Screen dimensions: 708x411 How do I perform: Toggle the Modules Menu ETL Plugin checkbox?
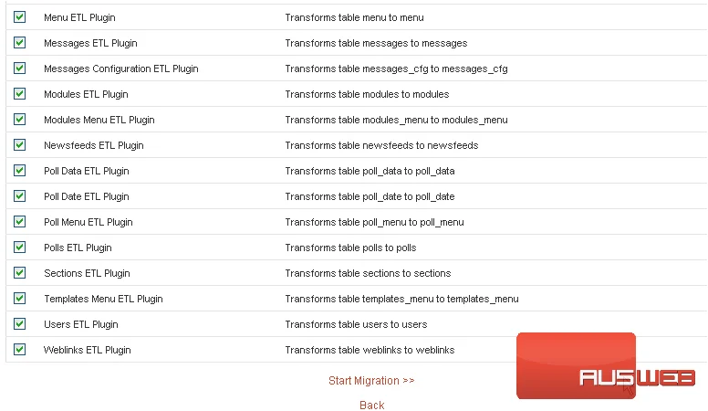(19, 120)
